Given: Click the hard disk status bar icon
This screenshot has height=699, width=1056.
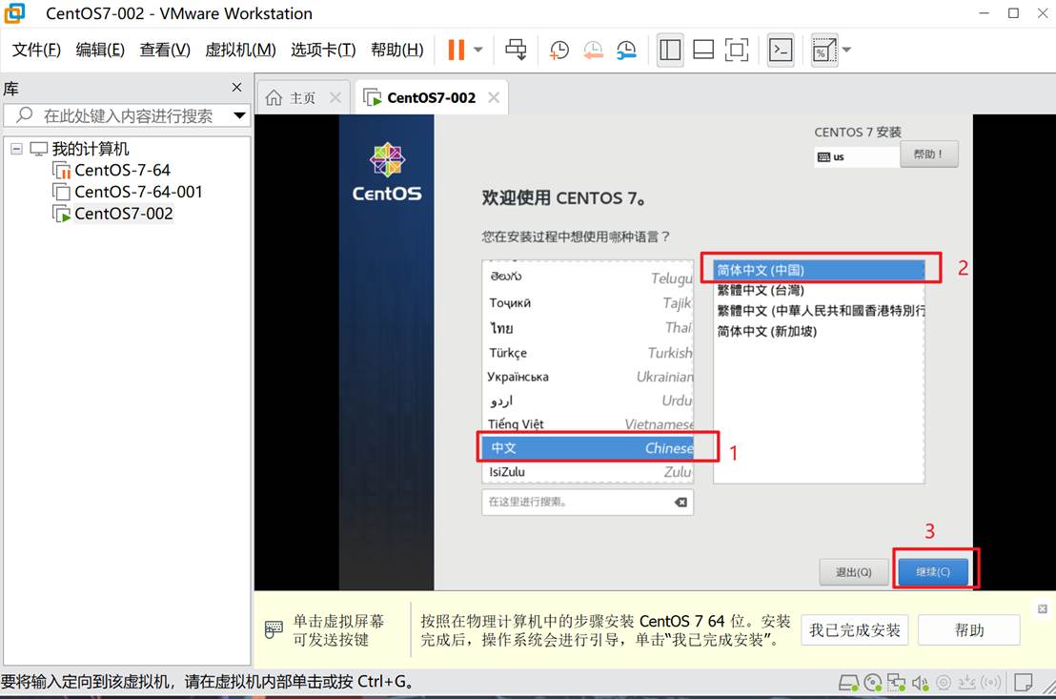Looking at the screenshot, I should tap(848, 683).
